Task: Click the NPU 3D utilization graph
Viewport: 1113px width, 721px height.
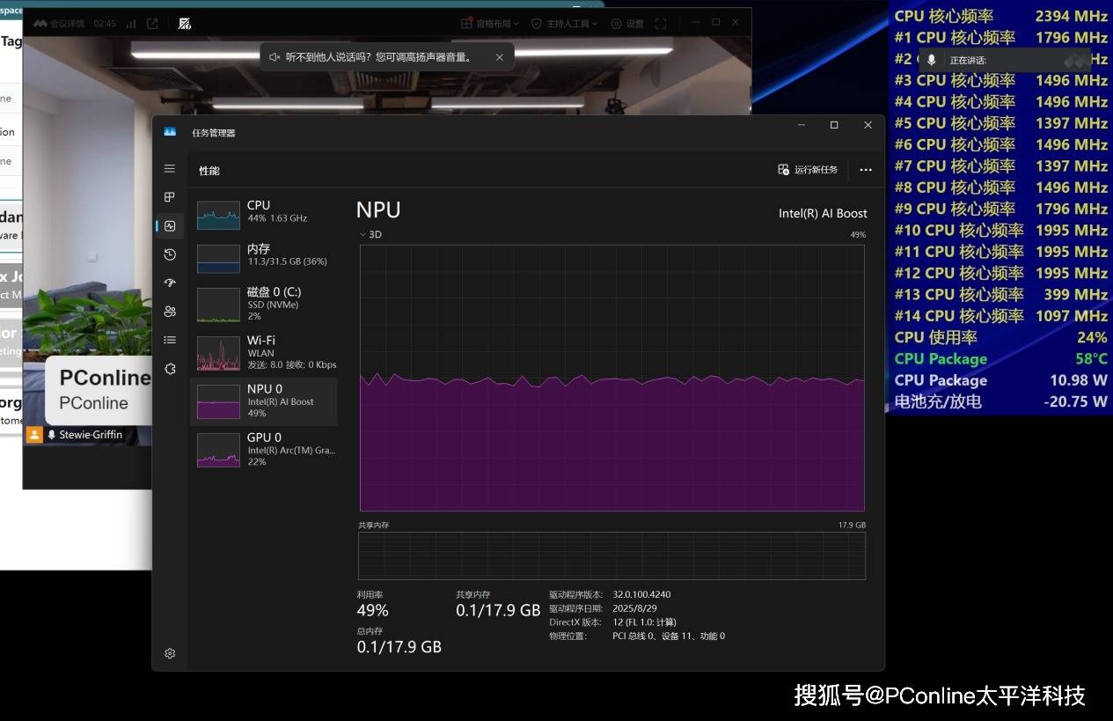Action: coord(612,378)
